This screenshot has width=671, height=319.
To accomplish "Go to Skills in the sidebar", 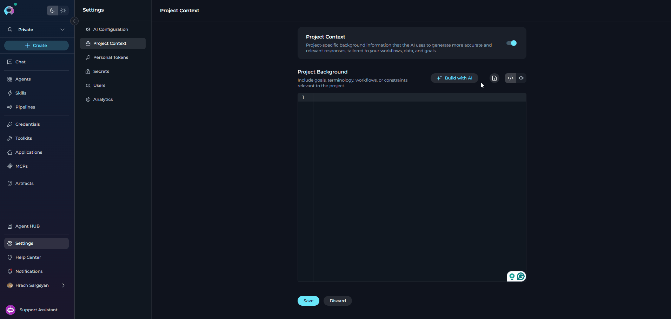I will point(36,93).
